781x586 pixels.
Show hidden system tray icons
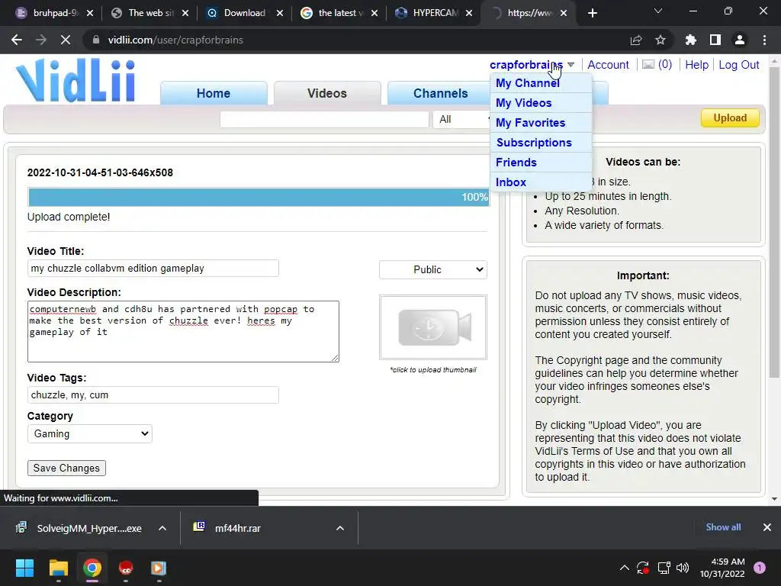click(624, 568)
